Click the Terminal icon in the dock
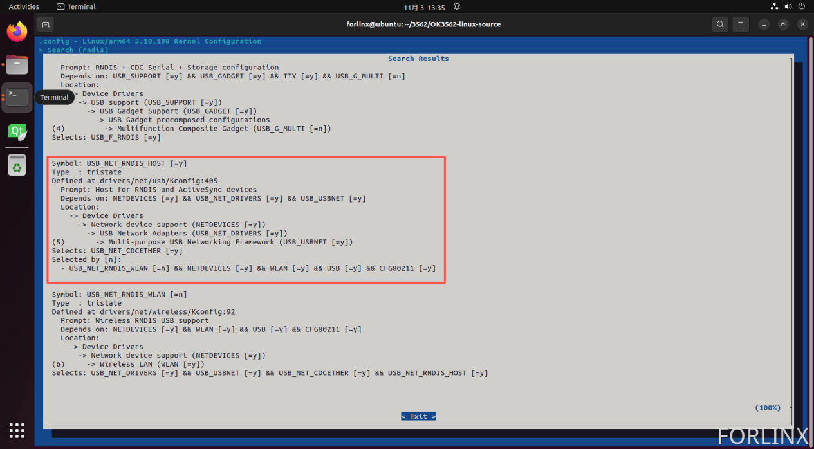 click(16, 98)
